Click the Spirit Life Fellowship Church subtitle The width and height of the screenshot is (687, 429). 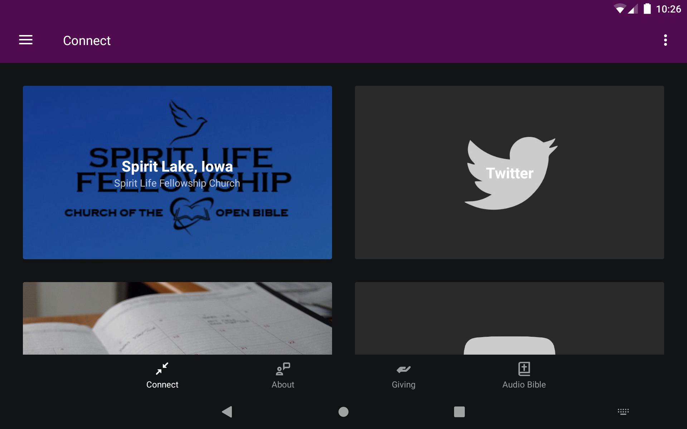click(x=177, y=183)
